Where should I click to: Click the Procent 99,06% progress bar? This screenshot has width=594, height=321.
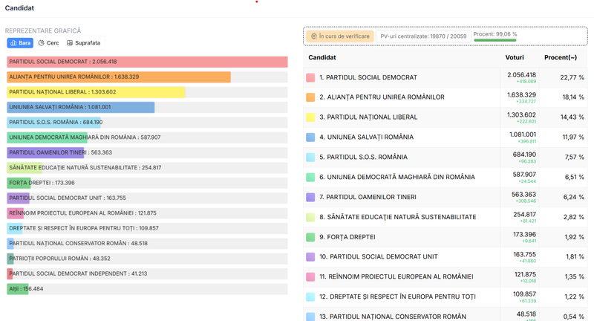click(495, 40)
